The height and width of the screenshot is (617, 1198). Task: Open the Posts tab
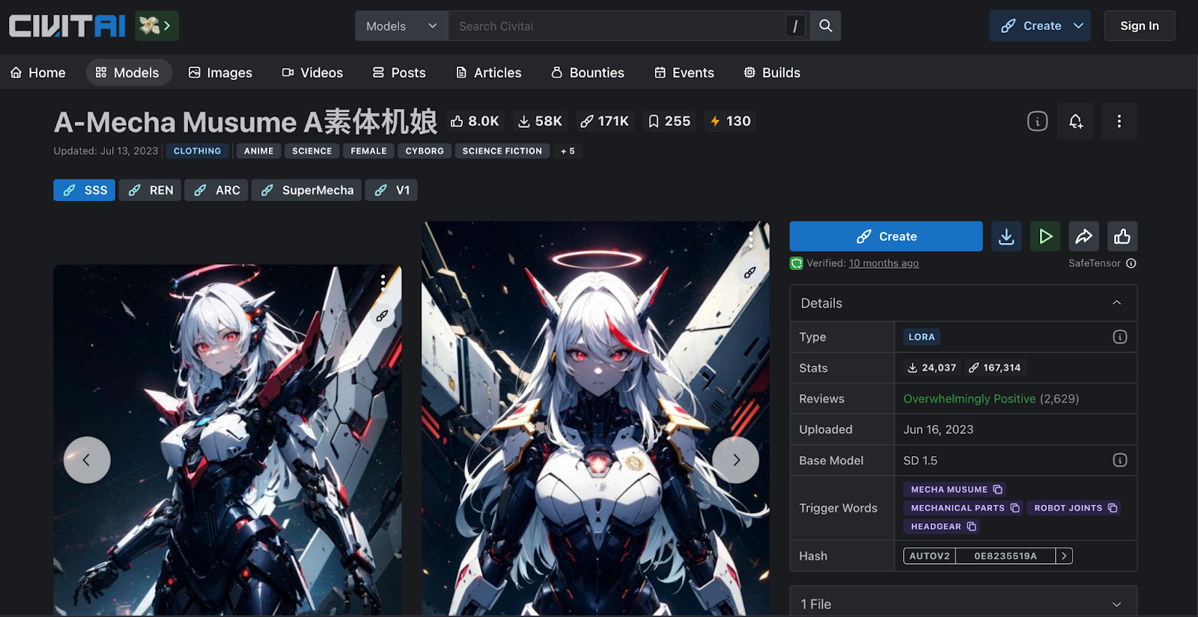click(399, 73)
